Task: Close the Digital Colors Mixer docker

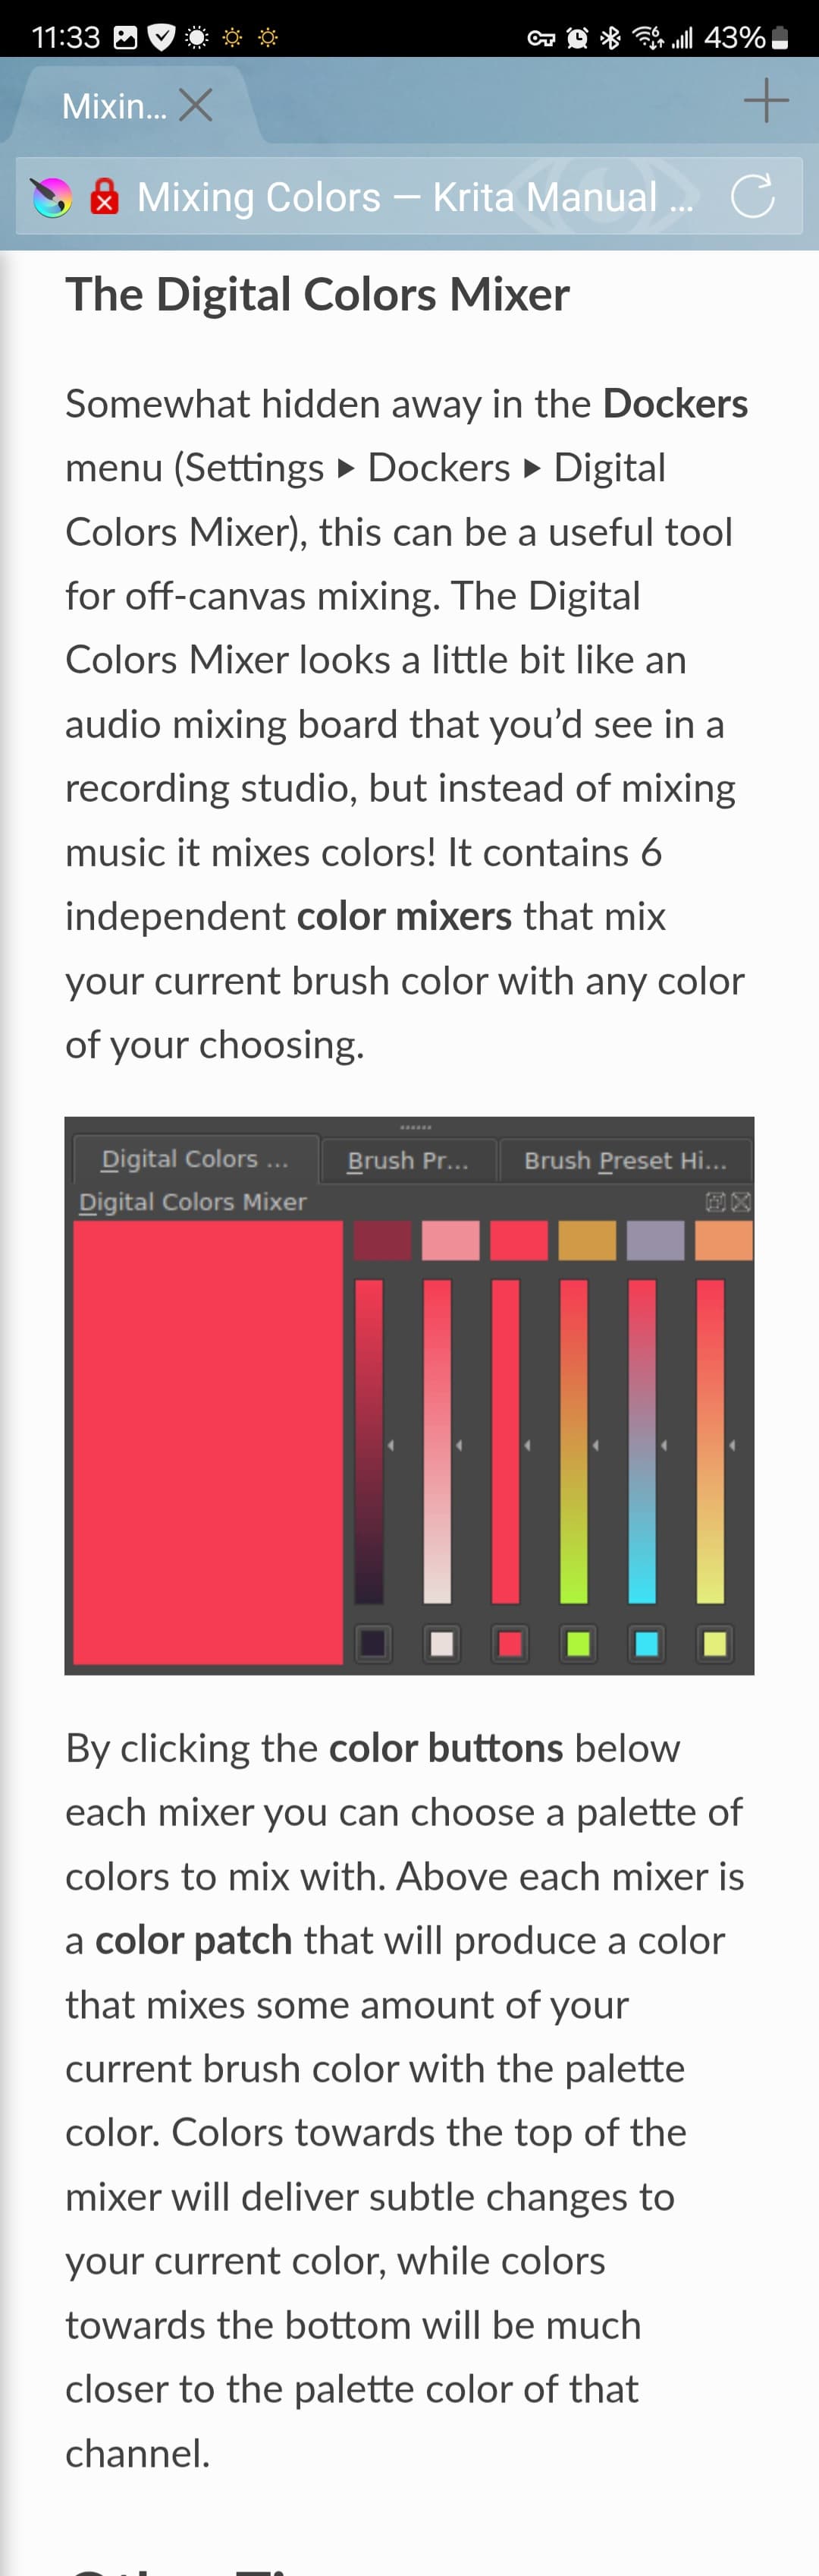Action: tap(741, 1202)
